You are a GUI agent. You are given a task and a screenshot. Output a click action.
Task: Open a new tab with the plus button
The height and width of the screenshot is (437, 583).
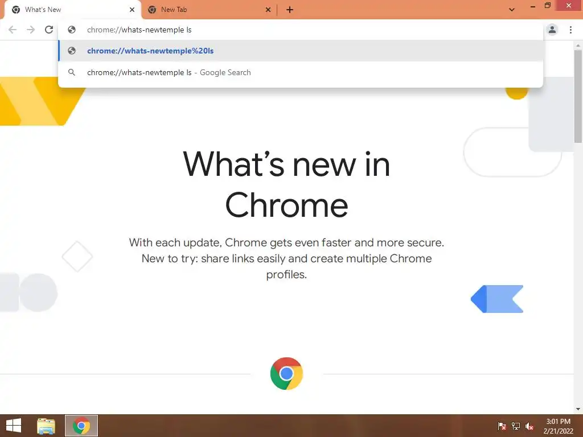pos(290,10)
